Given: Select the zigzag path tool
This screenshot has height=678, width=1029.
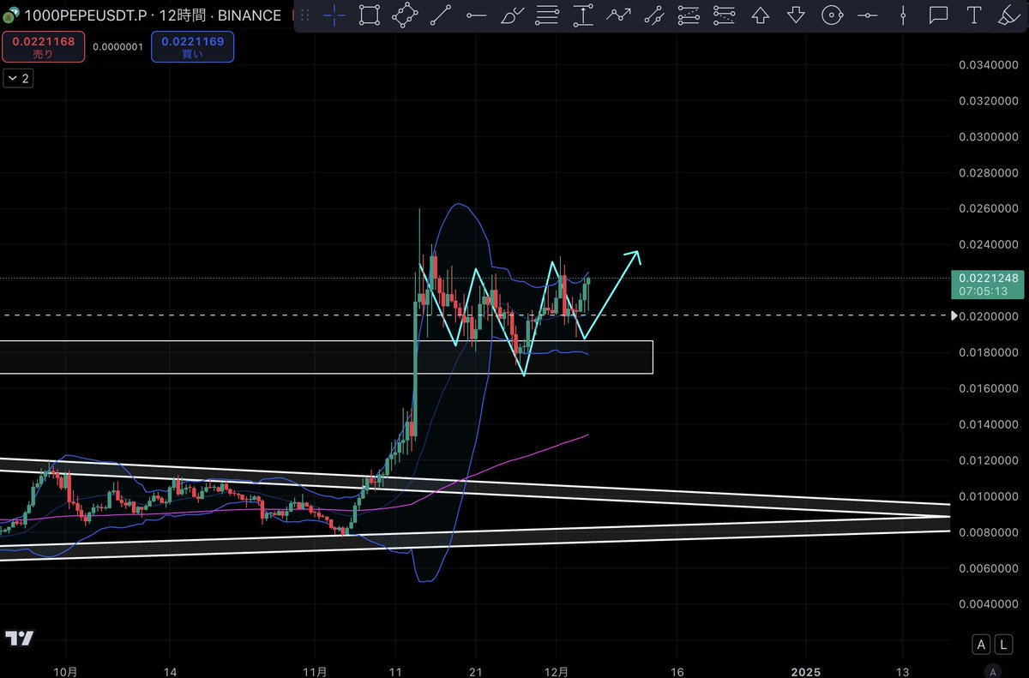Looking at the screenshot, I should [618, 15].
